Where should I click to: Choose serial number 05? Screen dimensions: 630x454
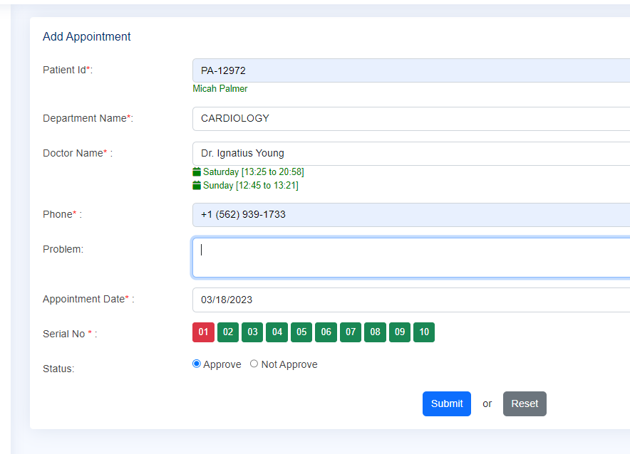[301, 332]
